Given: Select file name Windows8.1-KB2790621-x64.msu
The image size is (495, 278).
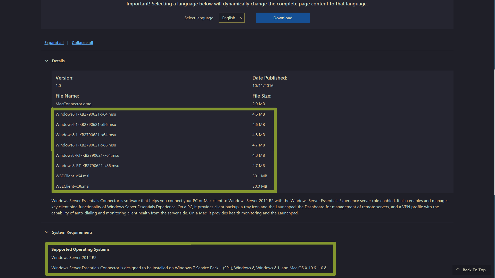Looking at the screenshot, I should click(x=86, y=135).
